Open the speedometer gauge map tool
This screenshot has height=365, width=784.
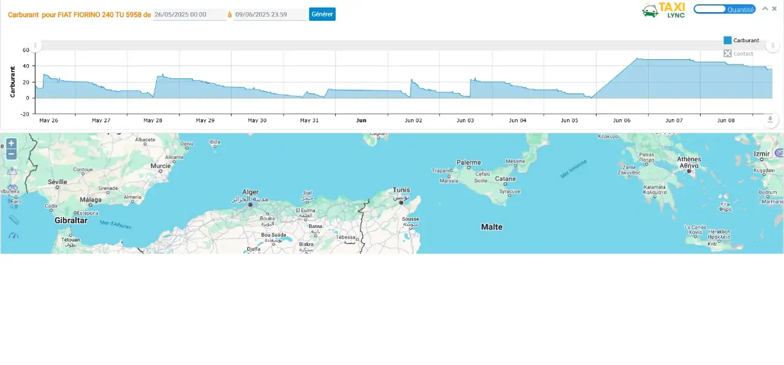13,235
